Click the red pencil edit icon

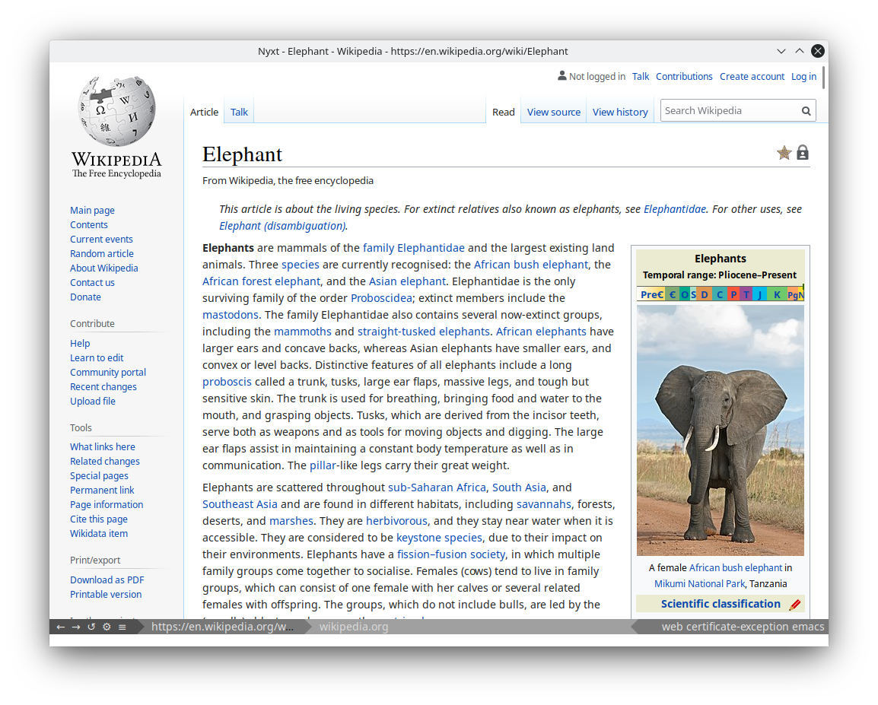click(x=795, y=605)
